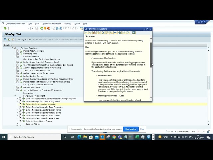Click the Expand subtree icon under Display IMG
This screenshot has height=160, width=213.
point(5,39)
